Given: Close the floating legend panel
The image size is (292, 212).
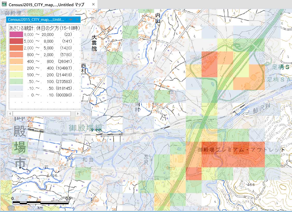Looking at the screenshot, I should (77, 20).
